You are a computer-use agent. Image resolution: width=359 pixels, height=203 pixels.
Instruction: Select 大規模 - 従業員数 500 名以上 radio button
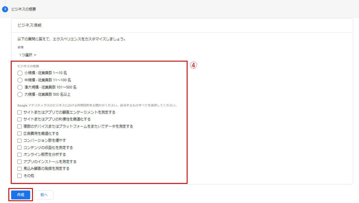click(x=20, y=95)
